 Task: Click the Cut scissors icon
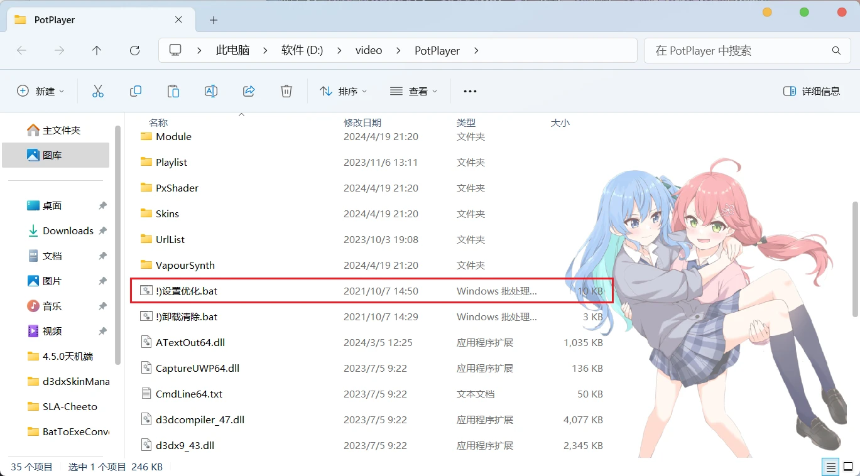tap(98, 91)
